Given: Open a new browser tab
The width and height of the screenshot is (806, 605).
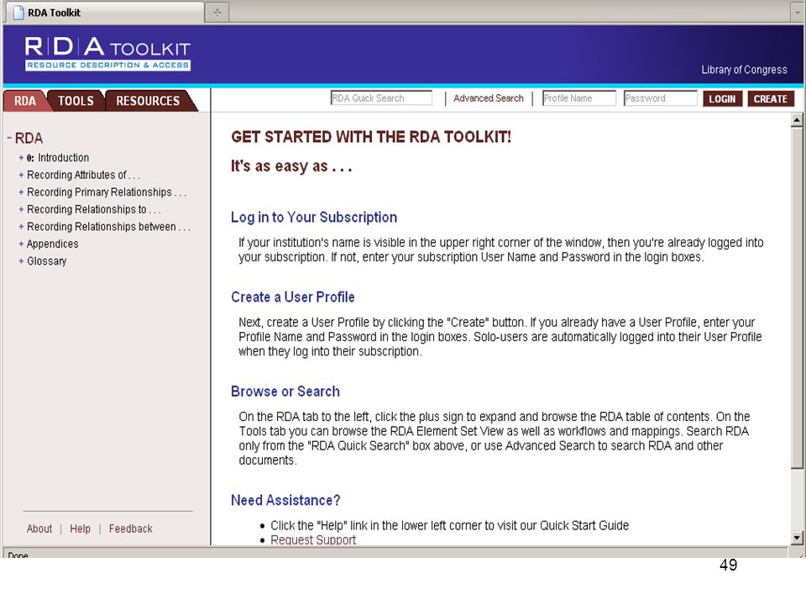Looking at the screenshot, I should point(217,13).
